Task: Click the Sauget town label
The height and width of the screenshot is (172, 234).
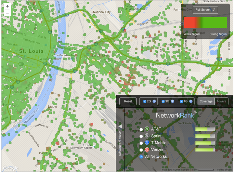Action: tap(52, 107)
